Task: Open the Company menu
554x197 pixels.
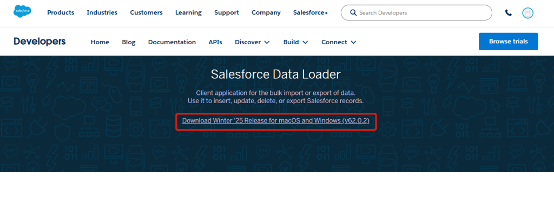Action: click(x=266, y=13)
